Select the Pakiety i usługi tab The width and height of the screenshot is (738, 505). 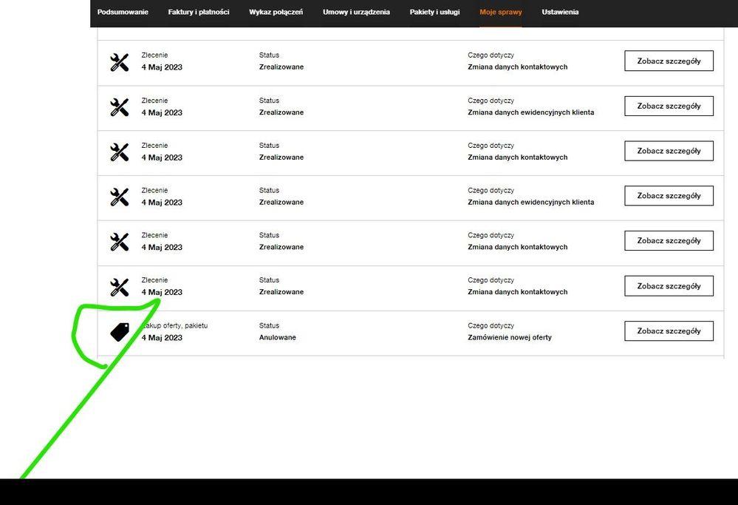click(x=434, y=13)
